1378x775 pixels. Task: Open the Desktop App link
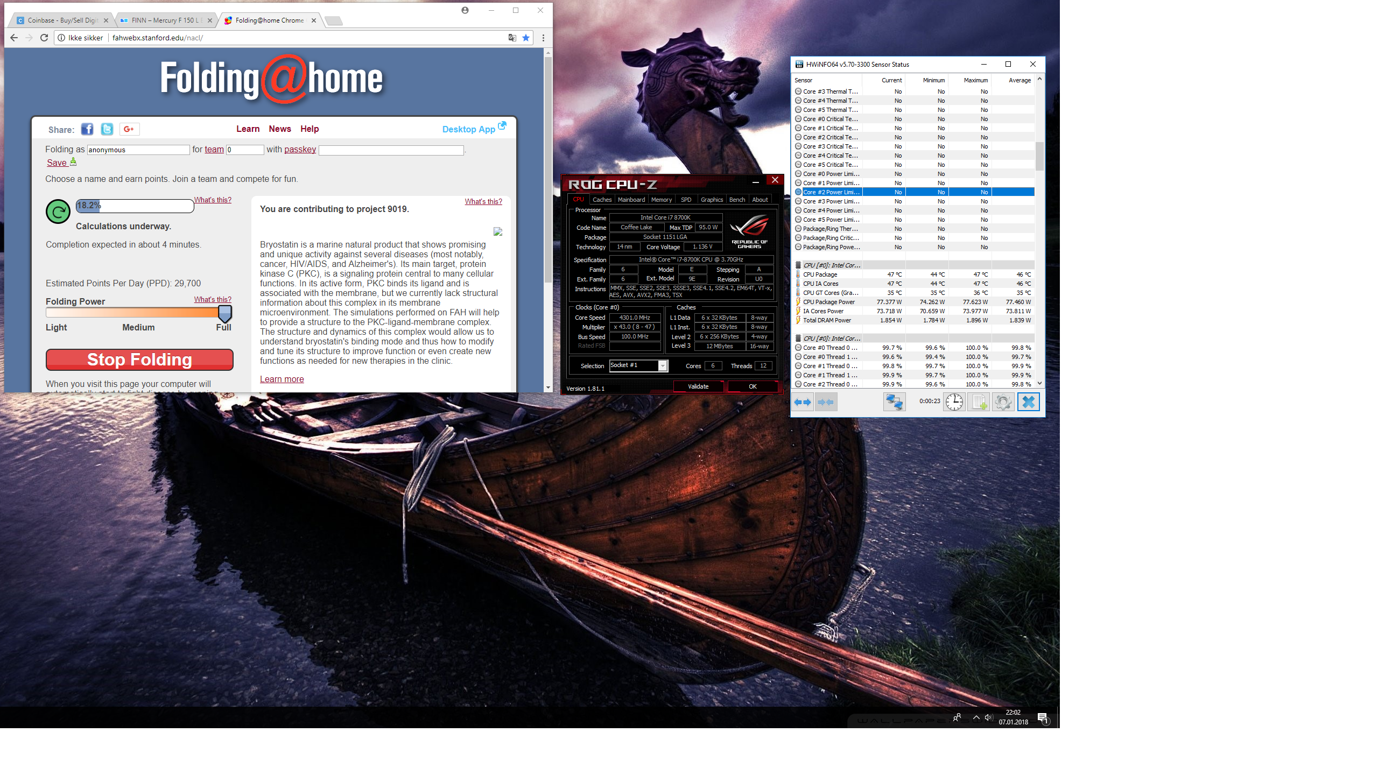tap(474, 129)
